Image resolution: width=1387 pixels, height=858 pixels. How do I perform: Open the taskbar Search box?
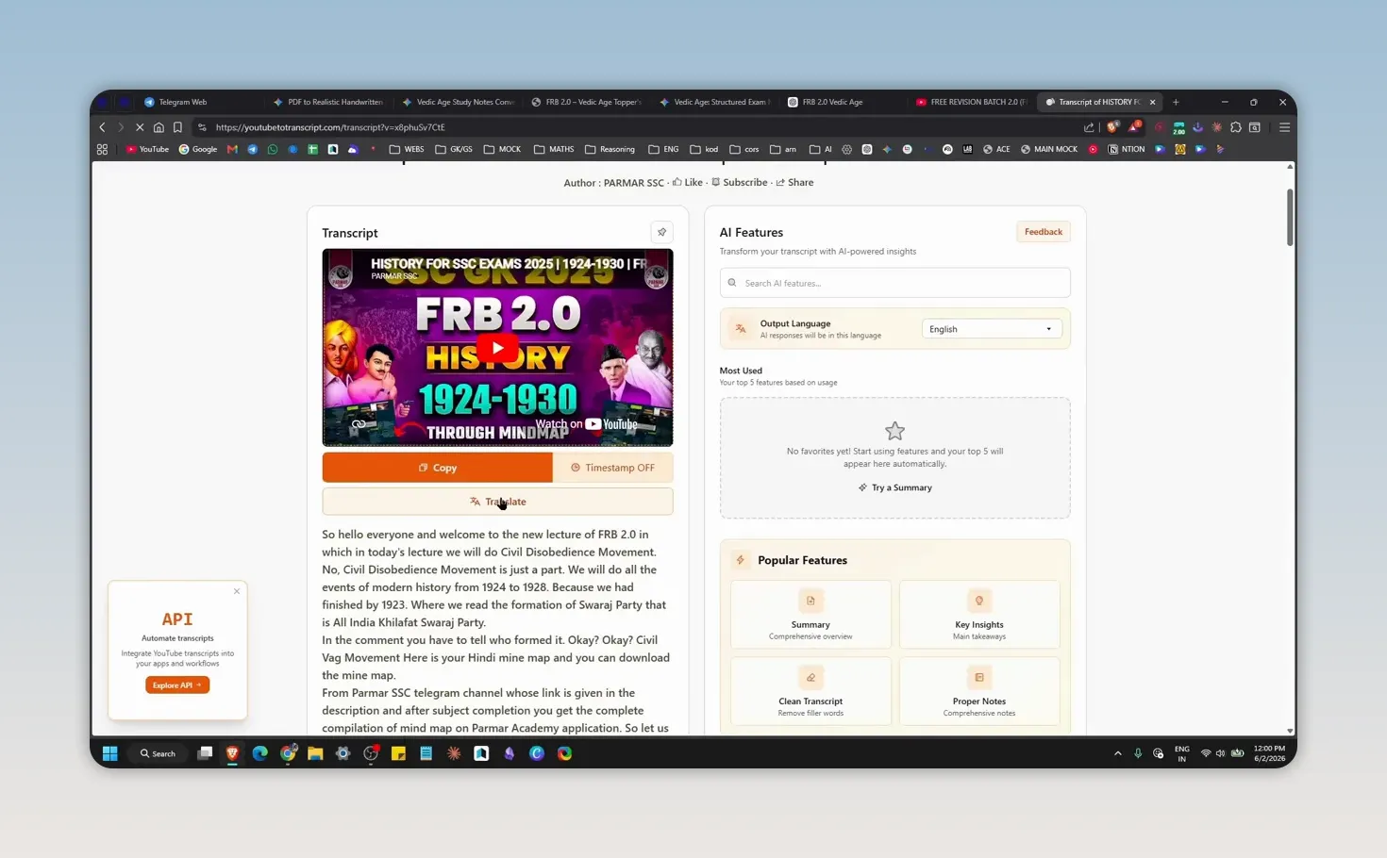click(158, 753)
